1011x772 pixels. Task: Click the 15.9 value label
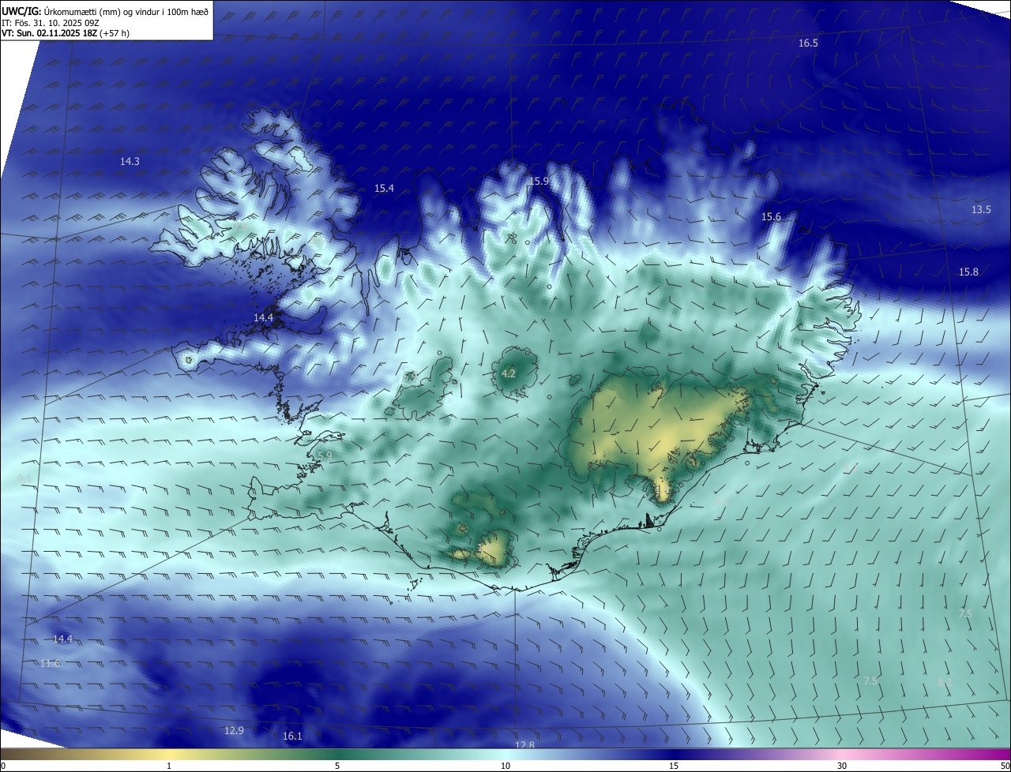tap(539, 181)
